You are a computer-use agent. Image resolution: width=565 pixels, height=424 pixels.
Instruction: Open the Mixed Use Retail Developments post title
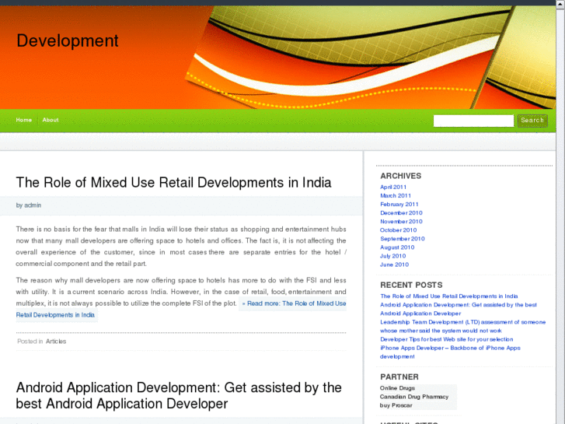point(173,183)
